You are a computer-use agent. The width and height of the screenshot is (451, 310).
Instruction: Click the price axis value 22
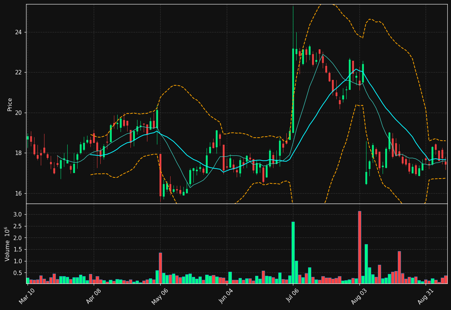pos(19,73)
